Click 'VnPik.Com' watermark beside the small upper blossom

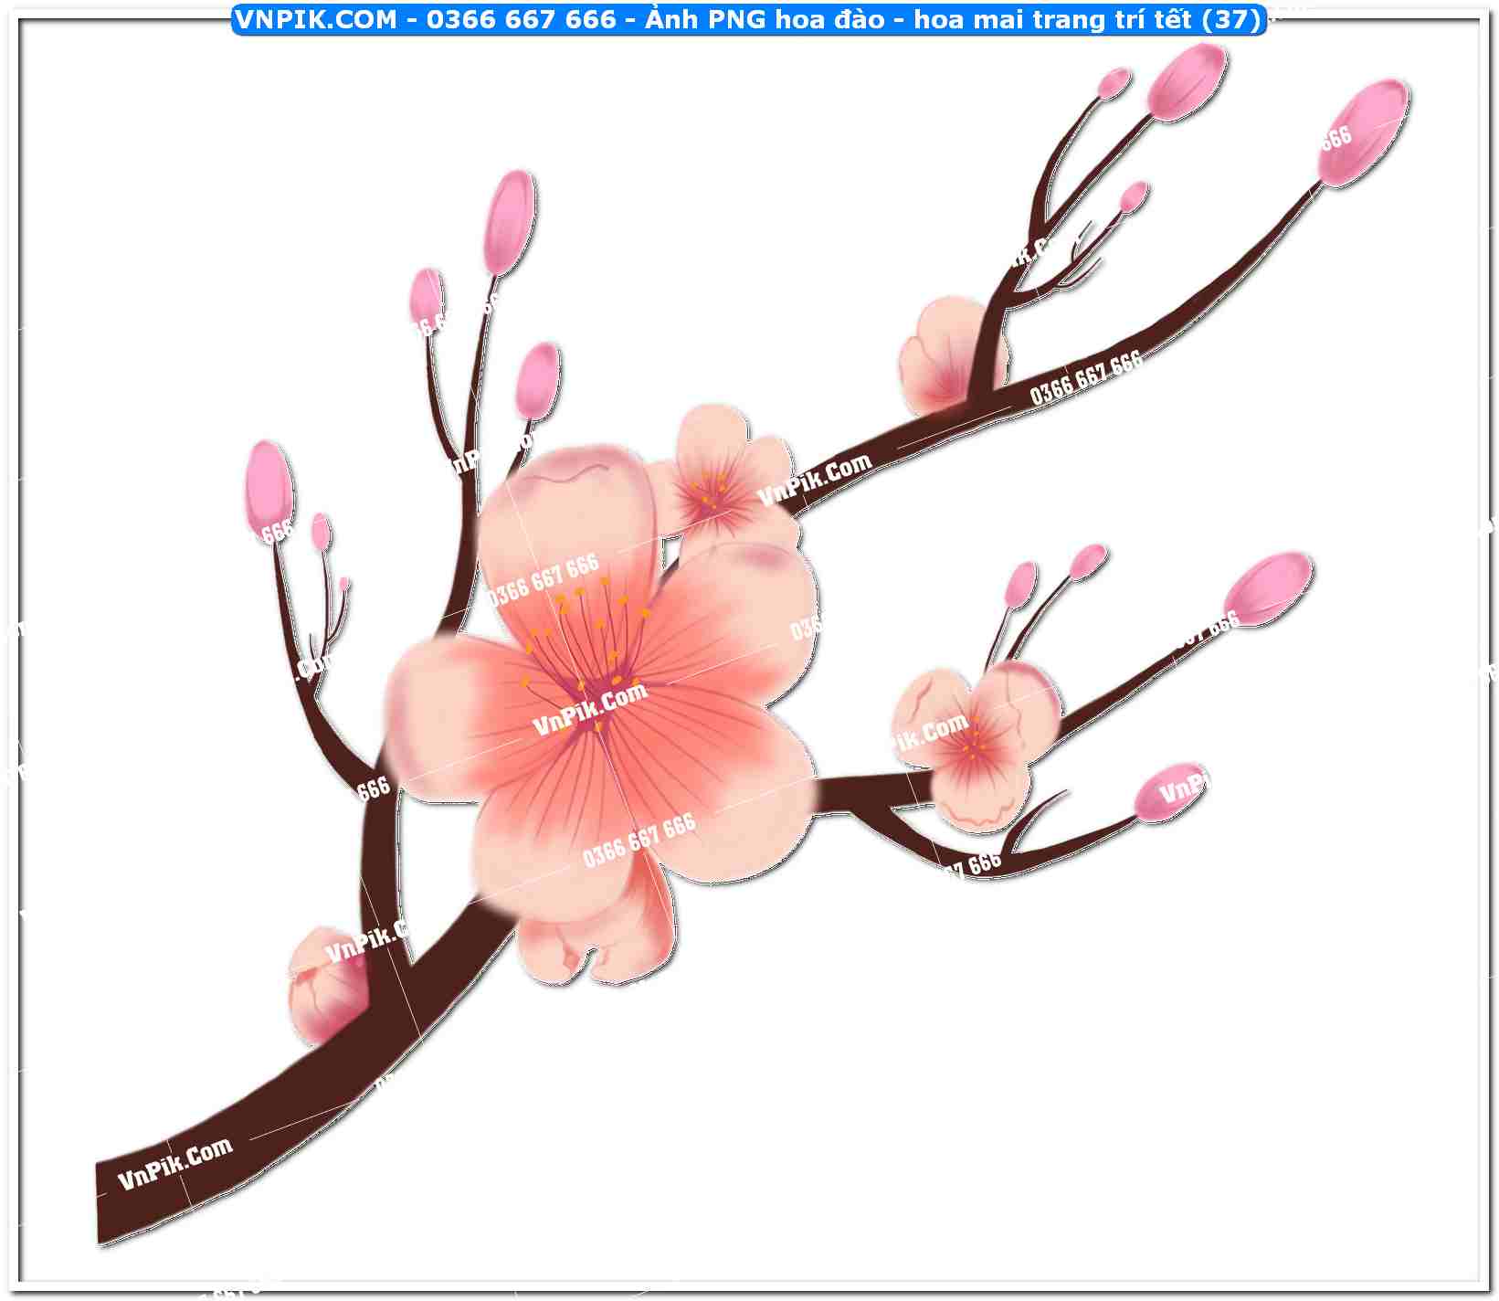815,479
